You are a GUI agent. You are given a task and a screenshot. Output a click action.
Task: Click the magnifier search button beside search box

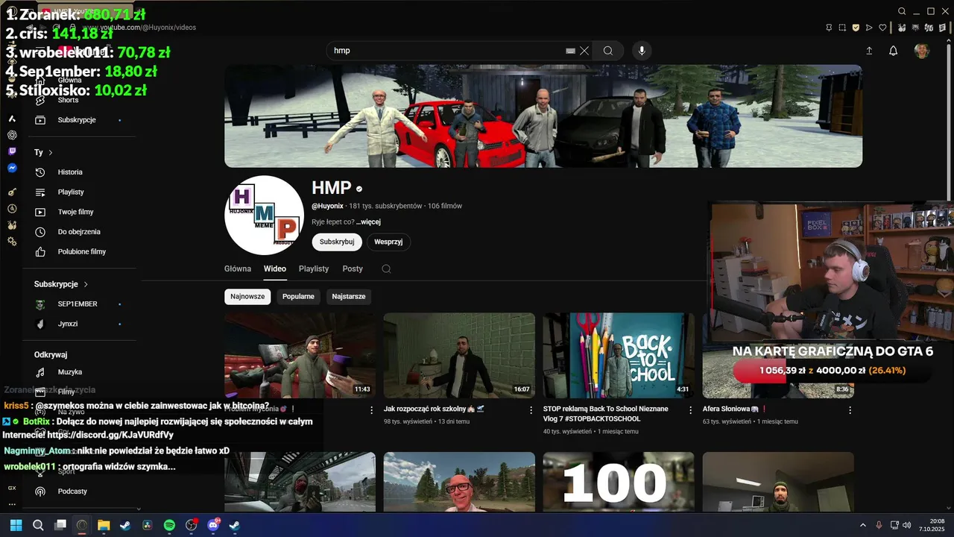[x=608, y=51]
